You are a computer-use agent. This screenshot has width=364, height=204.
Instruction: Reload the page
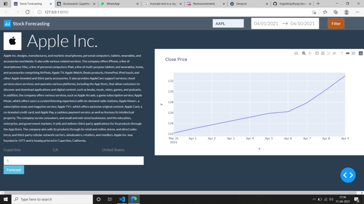(28, 12)
